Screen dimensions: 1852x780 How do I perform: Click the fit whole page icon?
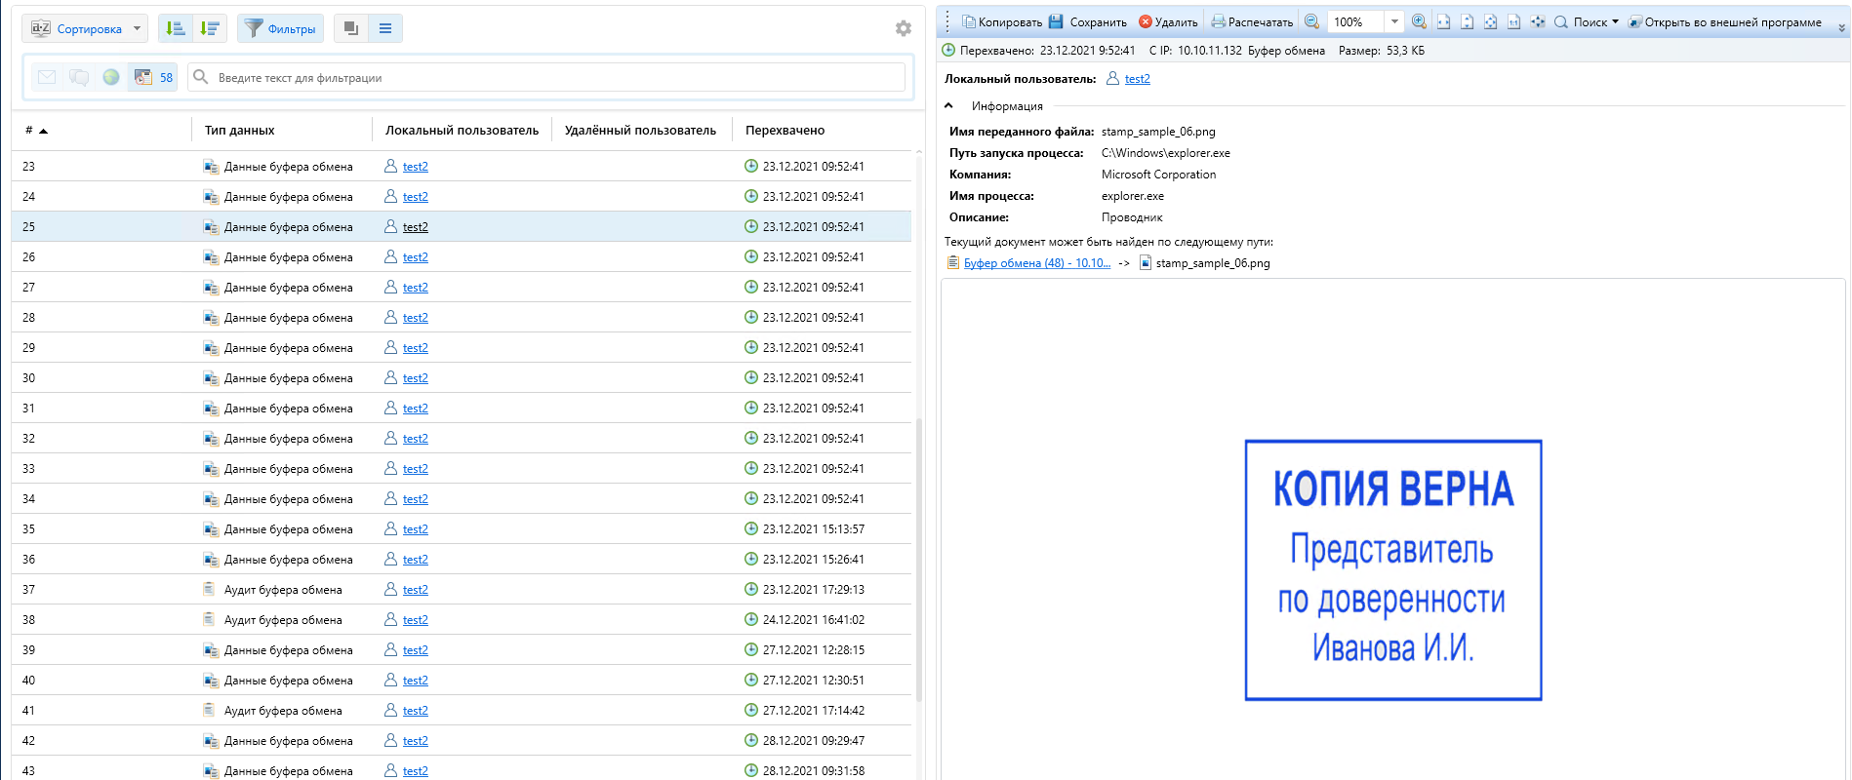tap(1490, 21)
